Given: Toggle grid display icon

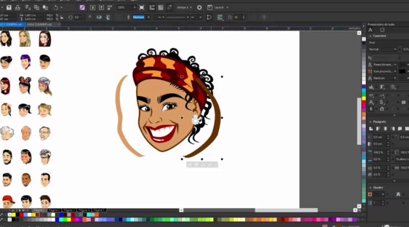Looking at the screenshot, I should (x=161, y=8).
